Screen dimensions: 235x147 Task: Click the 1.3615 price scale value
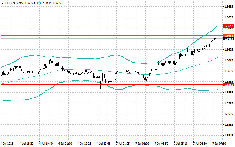tap(229, 60)
